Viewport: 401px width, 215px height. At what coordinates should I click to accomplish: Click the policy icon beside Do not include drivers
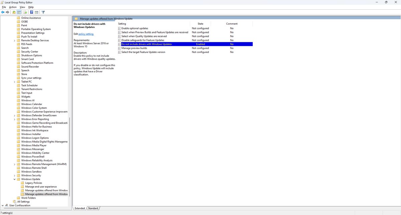(119, 44)
